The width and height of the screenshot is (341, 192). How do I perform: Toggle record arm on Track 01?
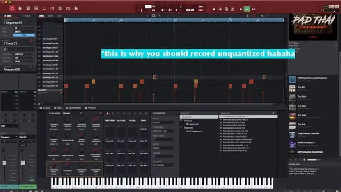(x=31, y=41)
